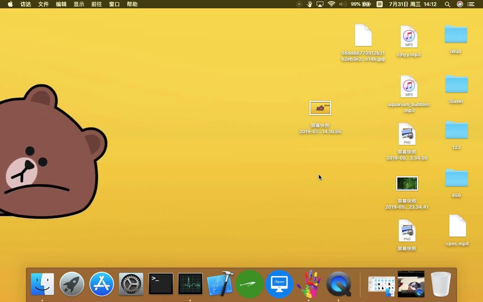Open the 编辑 menu
The width and height of the screenshot is (483, 302).
tap(61, 4)
